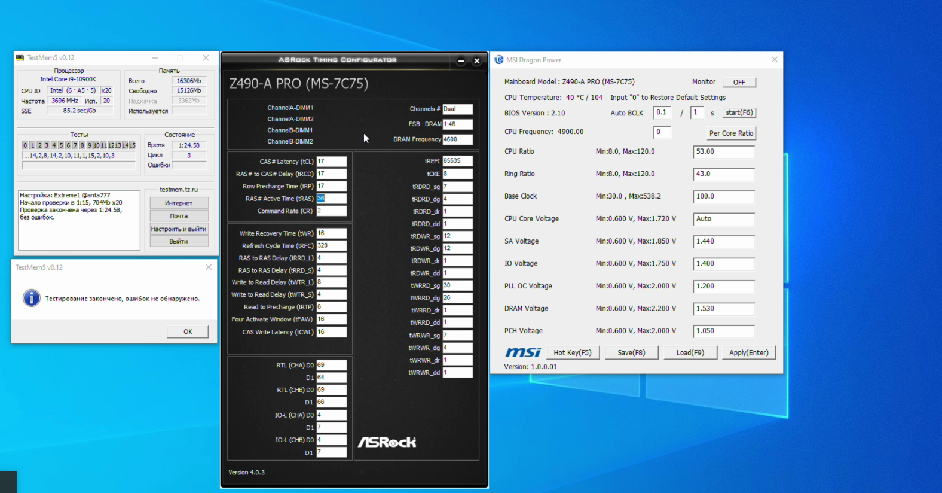Select the Refresh Cycle Time (tRFC) field
The image size is (942, 493).
[x=332, y=246]
